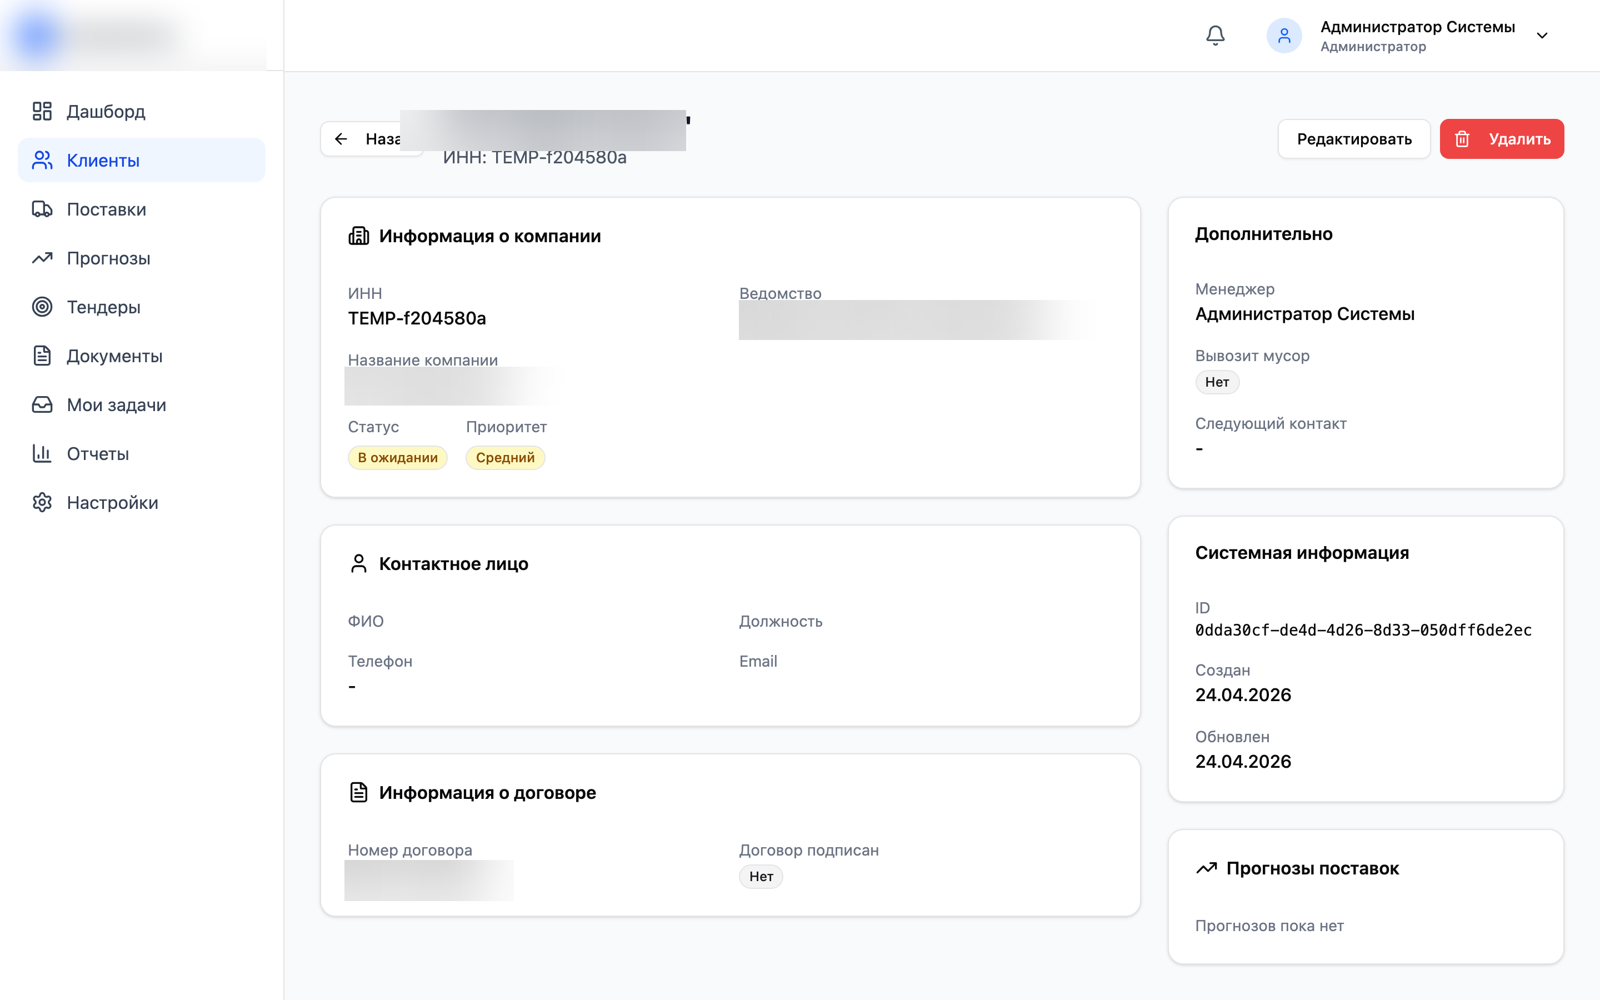This screenshot has width=1600, height=1000.
Task: Click the trend icon by Прогнозы поставок
Action: click(1207, 868)
